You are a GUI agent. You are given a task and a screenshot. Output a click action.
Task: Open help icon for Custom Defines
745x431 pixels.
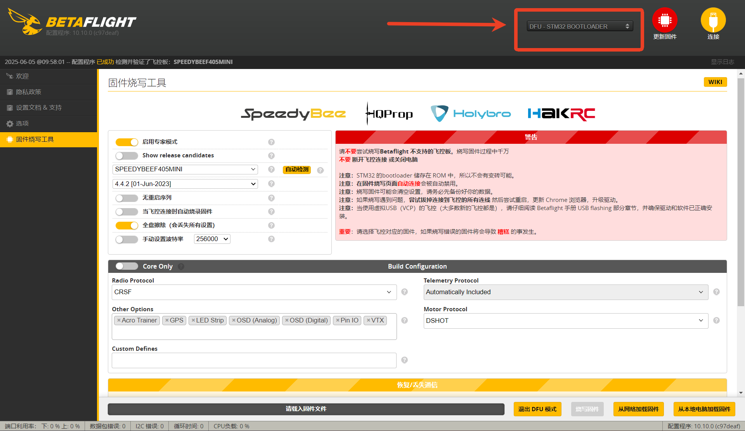[404, 360]
